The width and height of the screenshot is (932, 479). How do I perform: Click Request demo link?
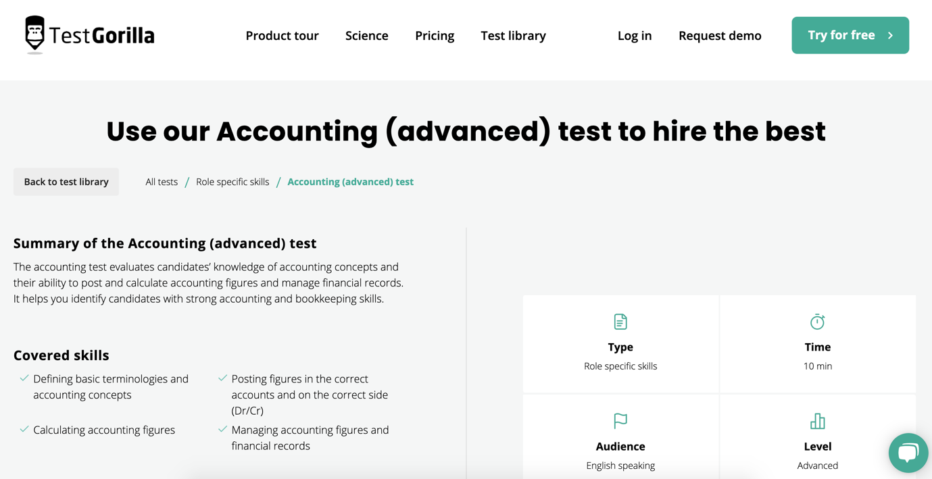pyautogui.click(x=719, y=36)
